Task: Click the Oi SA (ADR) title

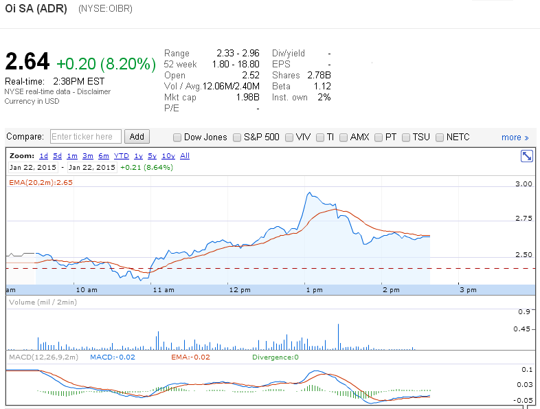Action: tap(36, 8)
